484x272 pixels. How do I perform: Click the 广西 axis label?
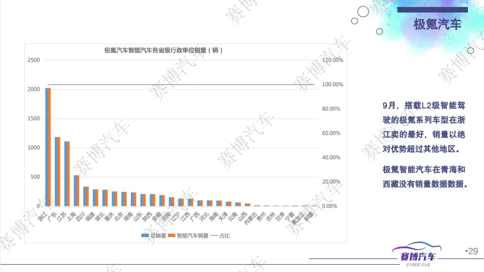tap(195, 216)
